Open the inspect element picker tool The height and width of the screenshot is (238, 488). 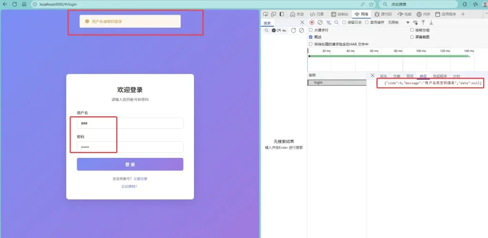(265, 14)
